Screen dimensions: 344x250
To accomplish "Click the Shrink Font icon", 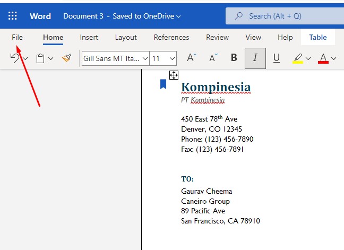I will (213, 58).
